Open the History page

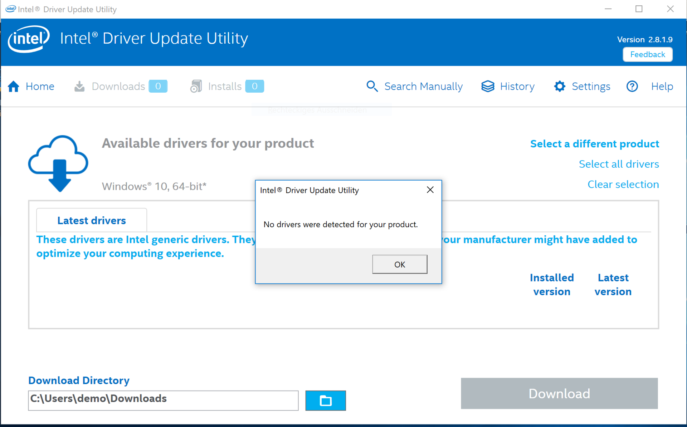tap(517, 86)
